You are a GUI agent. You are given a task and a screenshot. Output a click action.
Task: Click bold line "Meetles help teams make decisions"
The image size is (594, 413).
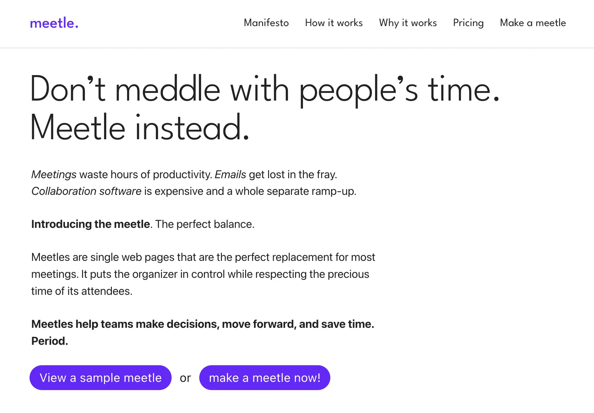(203, 324)
